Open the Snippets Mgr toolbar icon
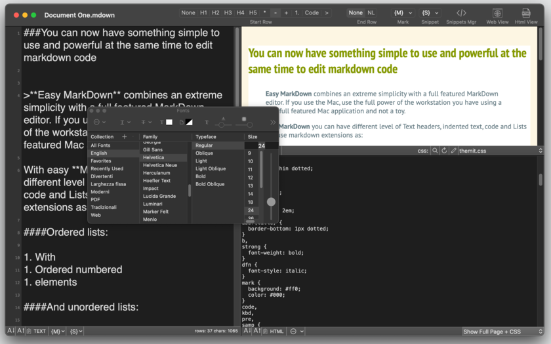Image resolution: width=551 pixels, height=344 pixels. (x=461, y=13)
